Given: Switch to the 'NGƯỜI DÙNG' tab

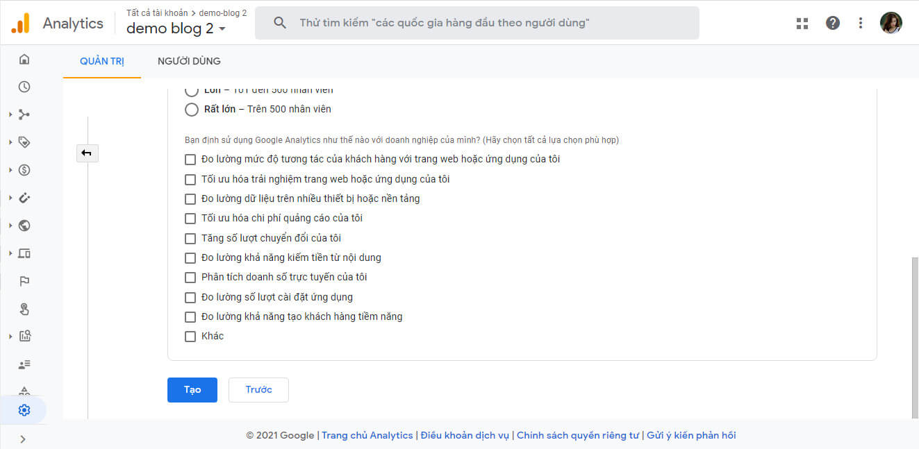Looking at the screenshot, I should pos(189,61).
